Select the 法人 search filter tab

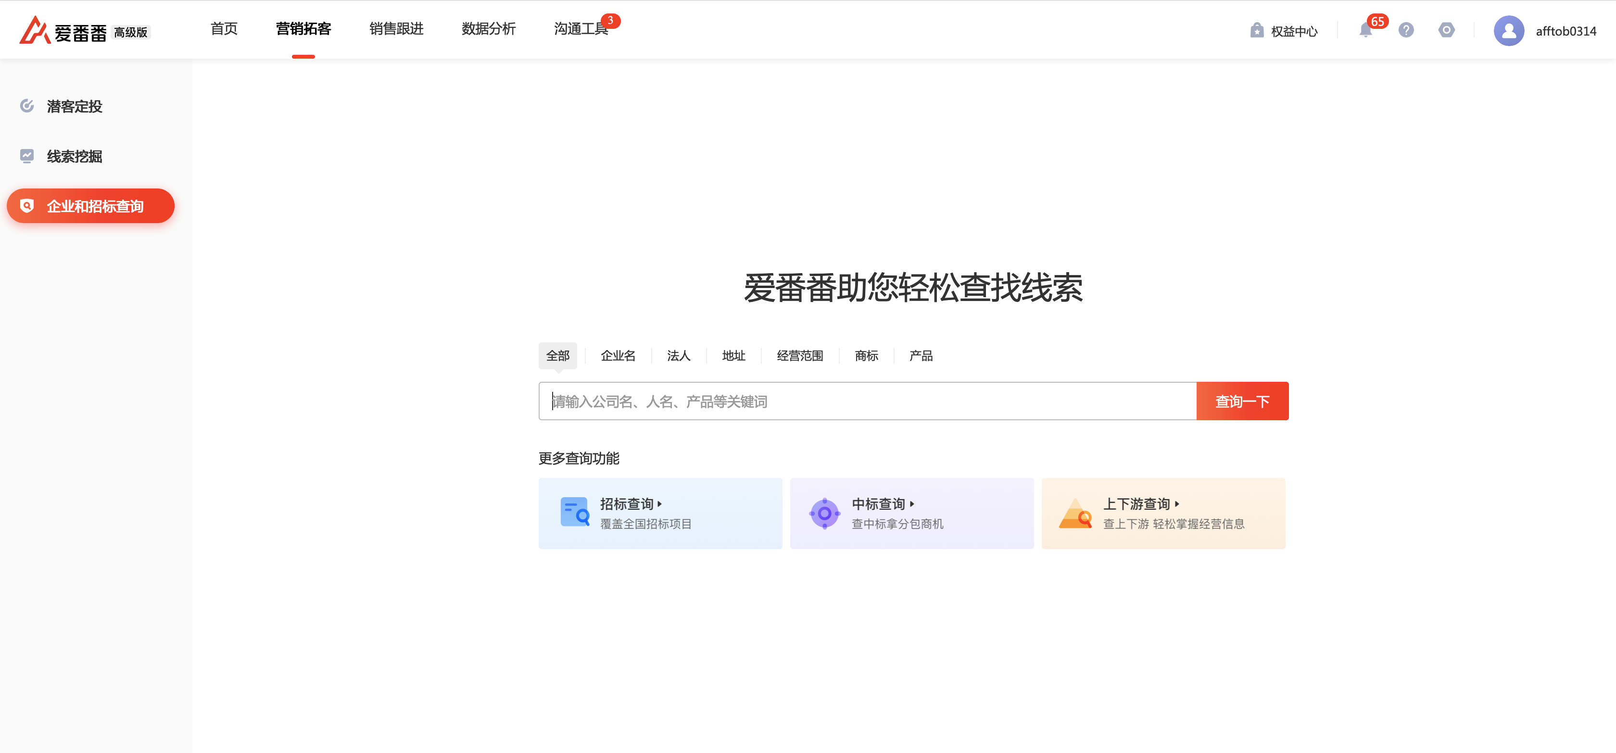tap(678, 356)
